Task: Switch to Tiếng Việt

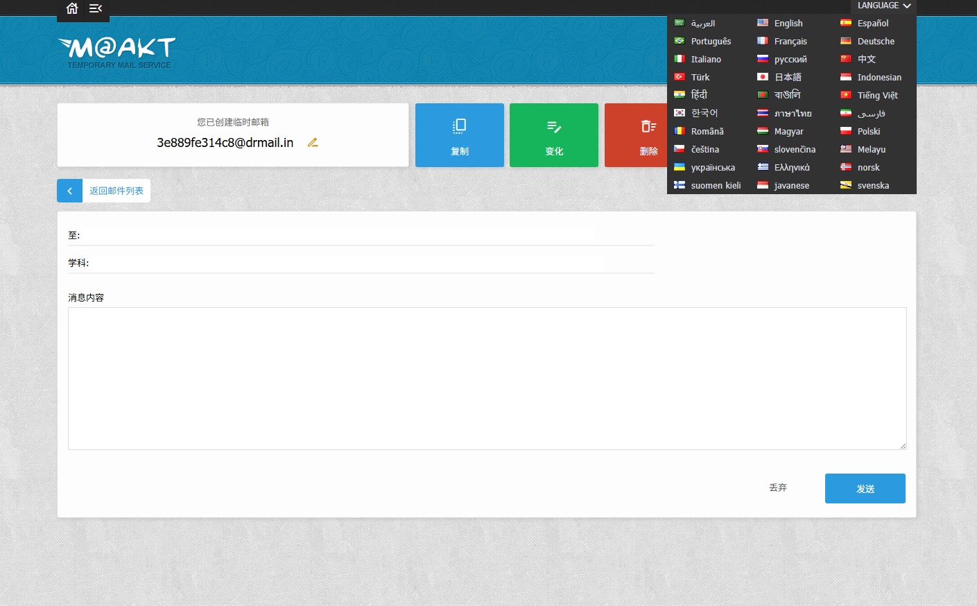Action: point(869,96)
